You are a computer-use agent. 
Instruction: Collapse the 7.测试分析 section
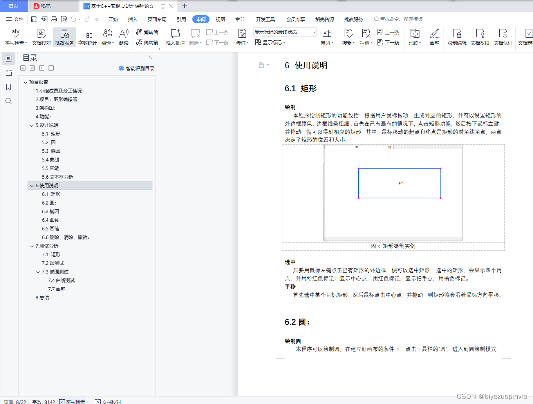tap(32, 246)
